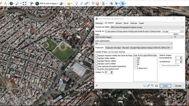Click the horizontalmente split value field
This screenshot has width=189, height=106.
tap(177, 58)
